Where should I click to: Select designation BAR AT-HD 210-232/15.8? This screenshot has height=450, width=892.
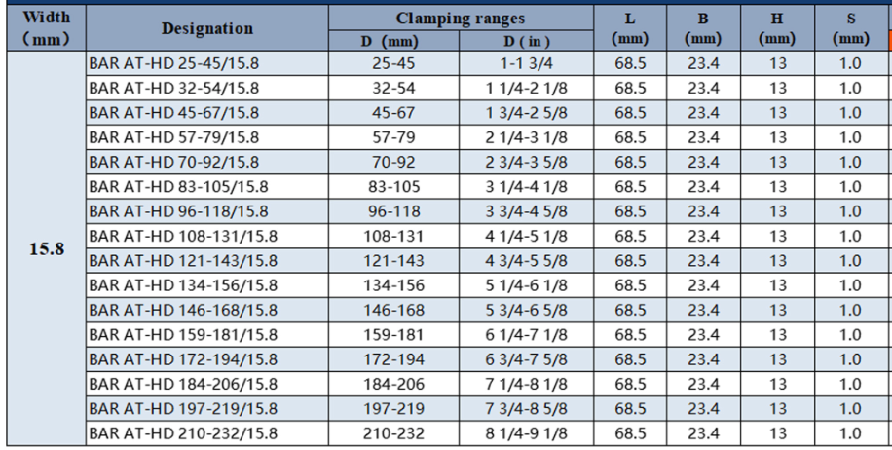tap(181, 433)
